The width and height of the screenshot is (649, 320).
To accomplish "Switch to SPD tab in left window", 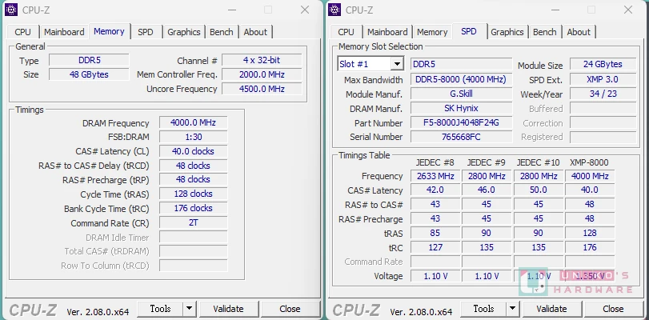I will coord(146,32).
